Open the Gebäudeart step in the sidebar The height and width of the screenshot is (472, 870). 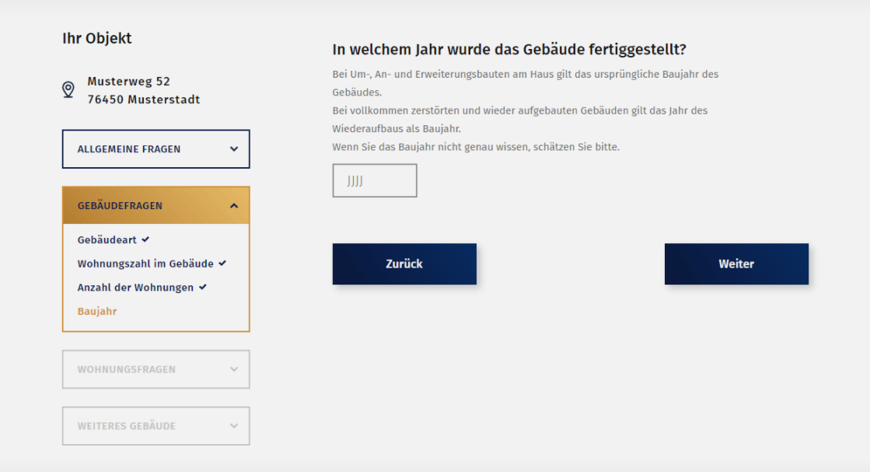107,240
